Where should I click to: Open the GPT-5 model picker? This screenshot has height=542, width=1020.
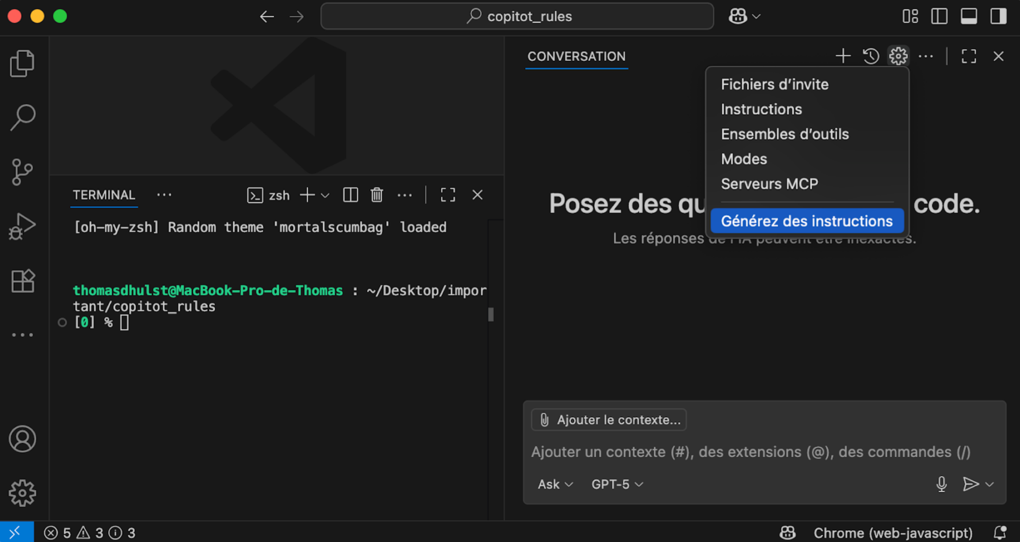[x=616, y=484]
